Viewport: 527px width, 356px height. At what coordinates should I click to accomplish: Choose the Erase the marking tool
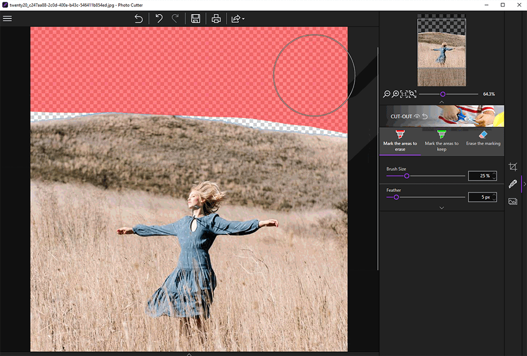483,138
